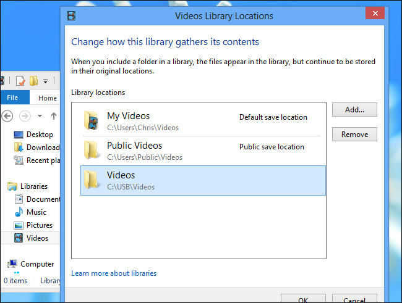Click the folder icon of C:\USB\Videos entry
The image size is (402, 303).
pos(92,180)
